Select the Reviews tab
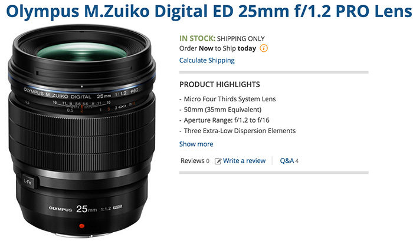The image size is (413, 244). tap(192, 160)
